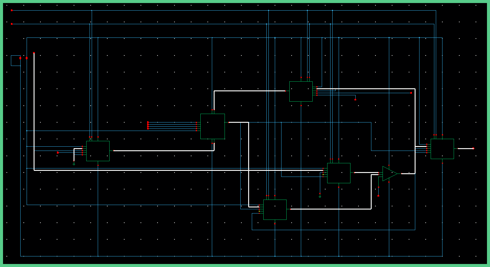Screen dimensions: 490x267
Task: Click the red pin below the triangle buffer
Action: point(378,196)
